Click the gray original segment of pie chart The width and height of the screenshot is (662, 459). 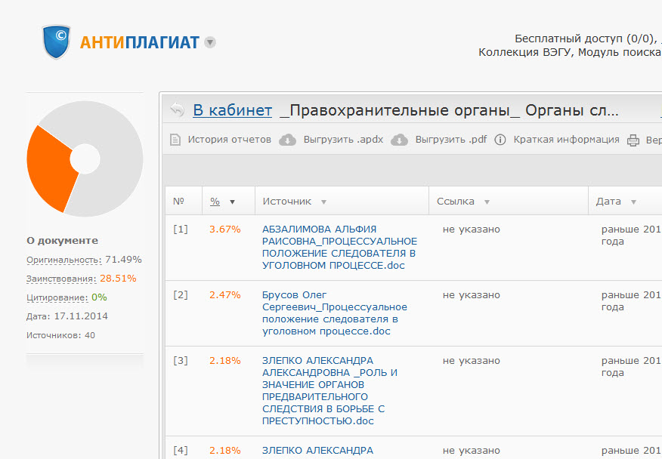pyautogui.click(x=118, y=160)
